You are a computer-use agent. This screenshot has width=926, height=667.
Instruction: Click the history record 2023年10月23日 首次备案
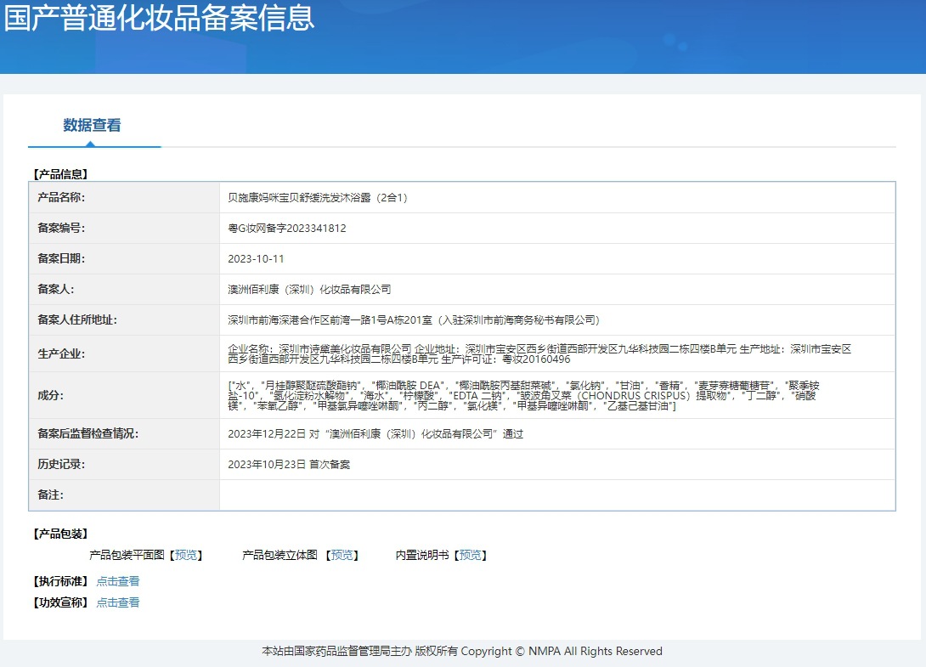click(289, 465)
